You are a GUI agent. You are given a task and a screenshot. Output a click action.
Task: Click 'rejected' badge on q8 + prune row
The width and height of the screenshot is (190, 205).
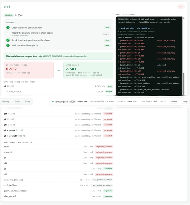coord(108,130)
